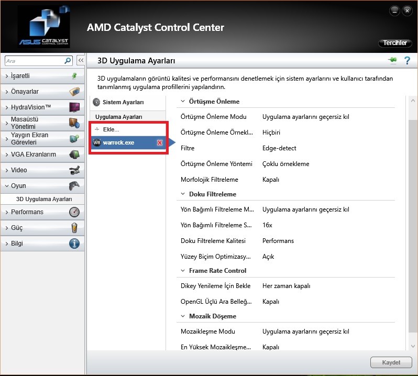This screenshot has width=418, height=376.
Task: Click the Sistem Ayarları gear icon
Action: (x=96, y=102)
